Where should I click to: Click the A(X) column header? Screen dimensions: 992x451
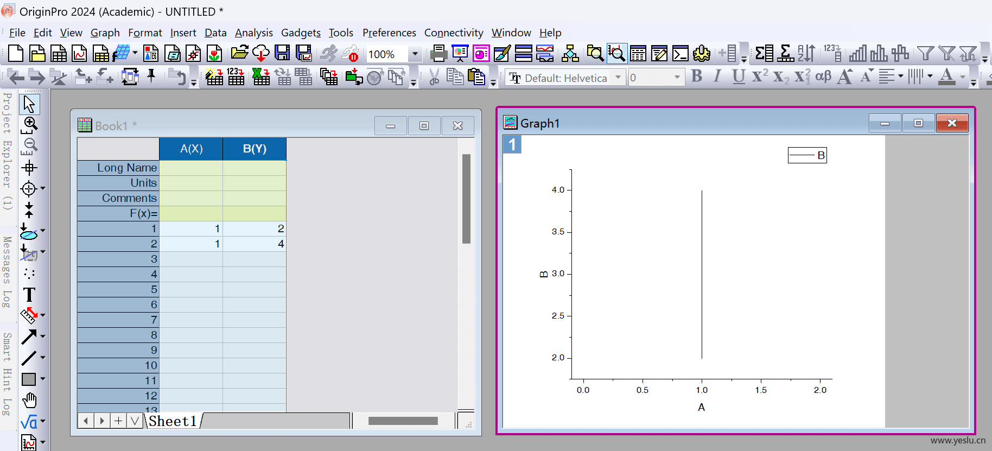191,149
